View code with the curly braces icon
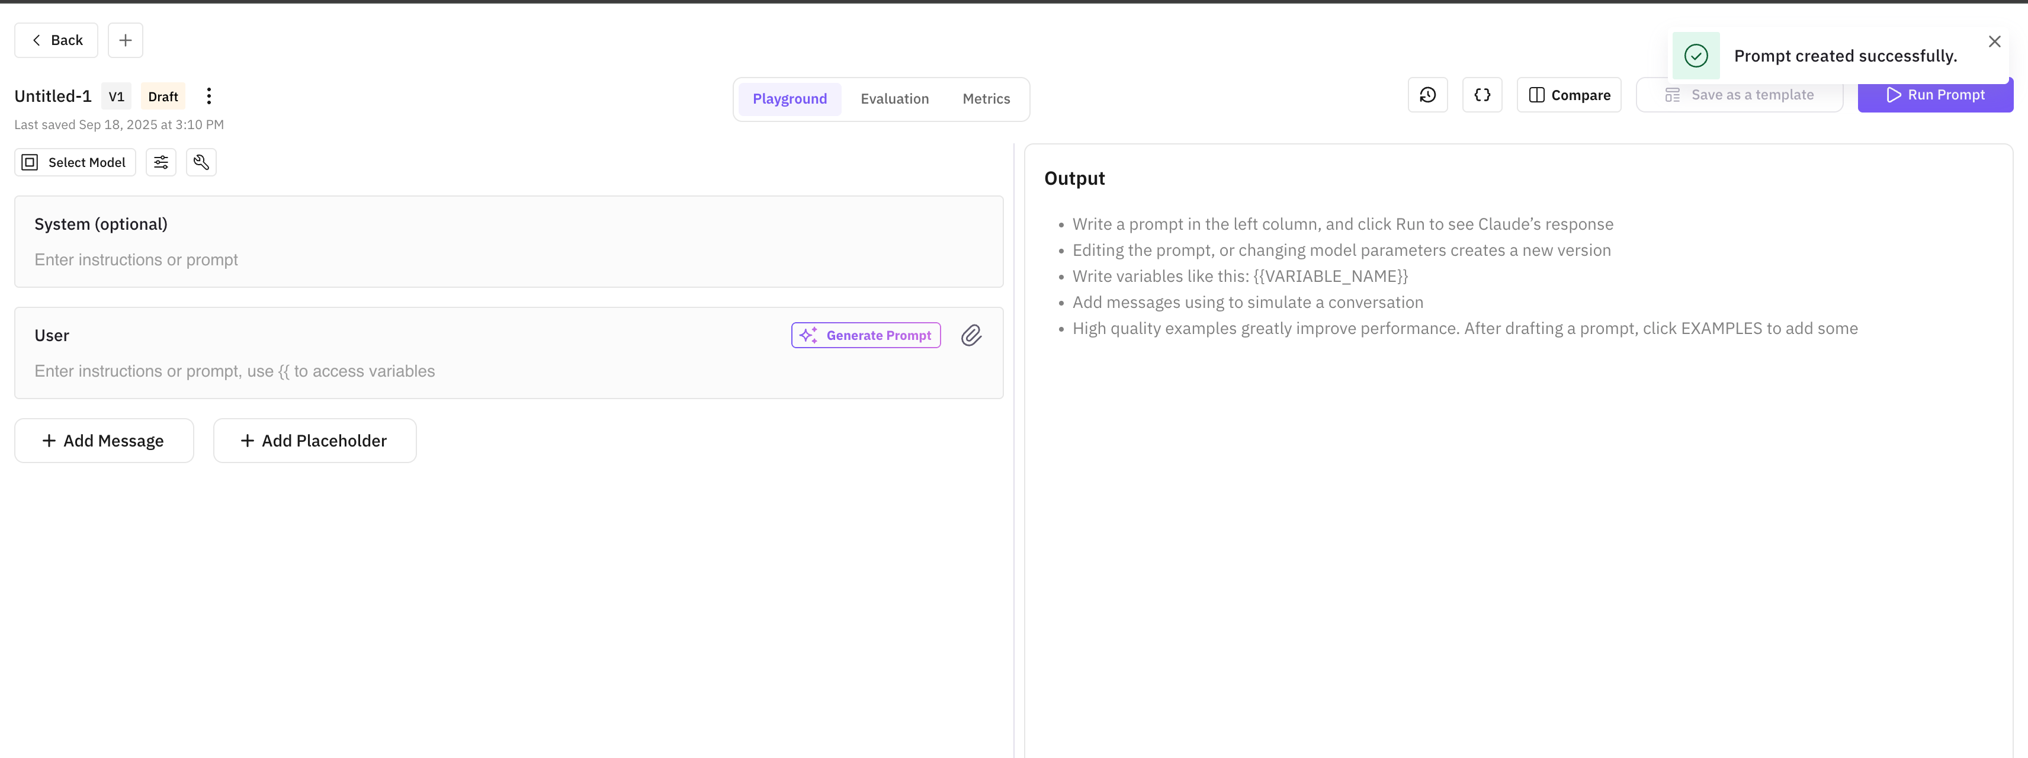The image size is (2028, 758). click(1483, 95)
